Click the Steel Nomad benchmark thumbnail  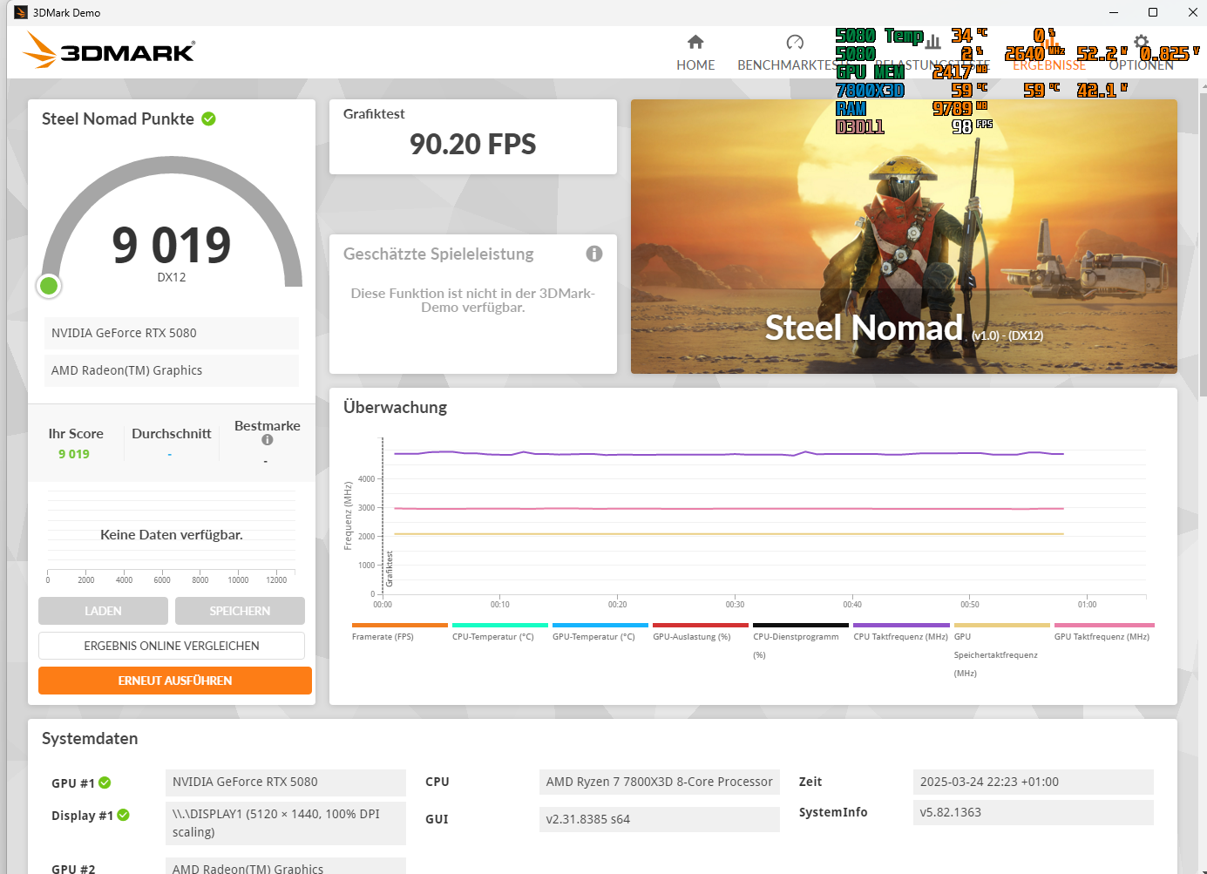click(x=904, y=236)
